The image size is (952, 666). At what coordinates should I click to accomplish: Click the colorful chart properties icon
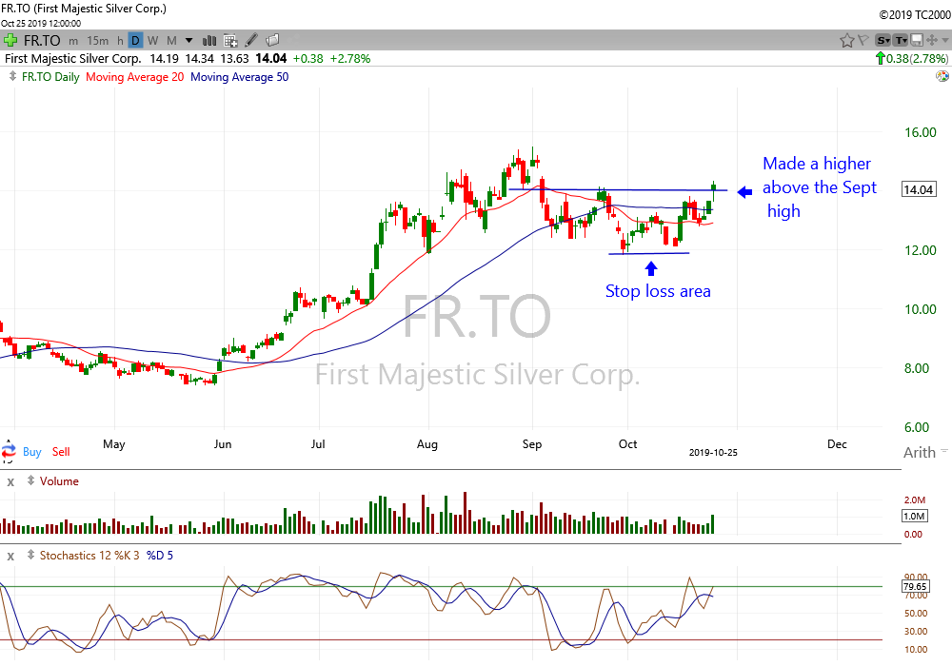click(942, 76)
